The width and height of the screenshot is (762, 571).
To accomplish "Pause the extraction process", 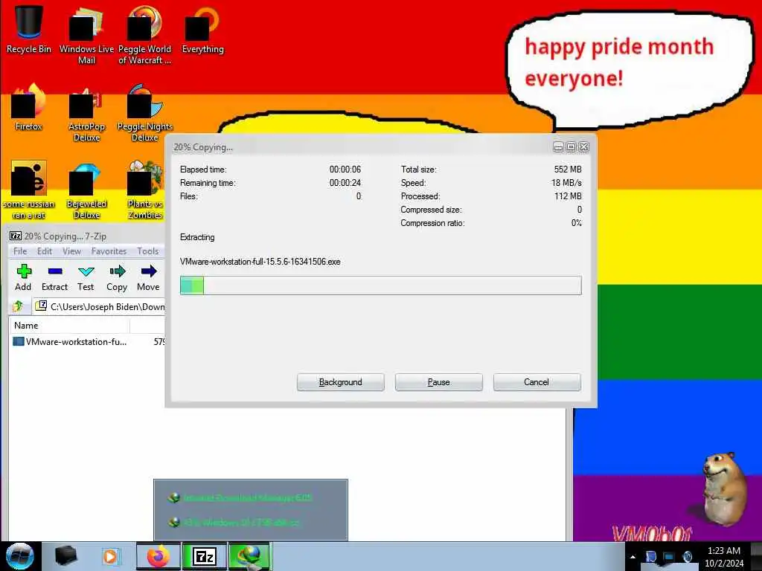I will 439,382.
